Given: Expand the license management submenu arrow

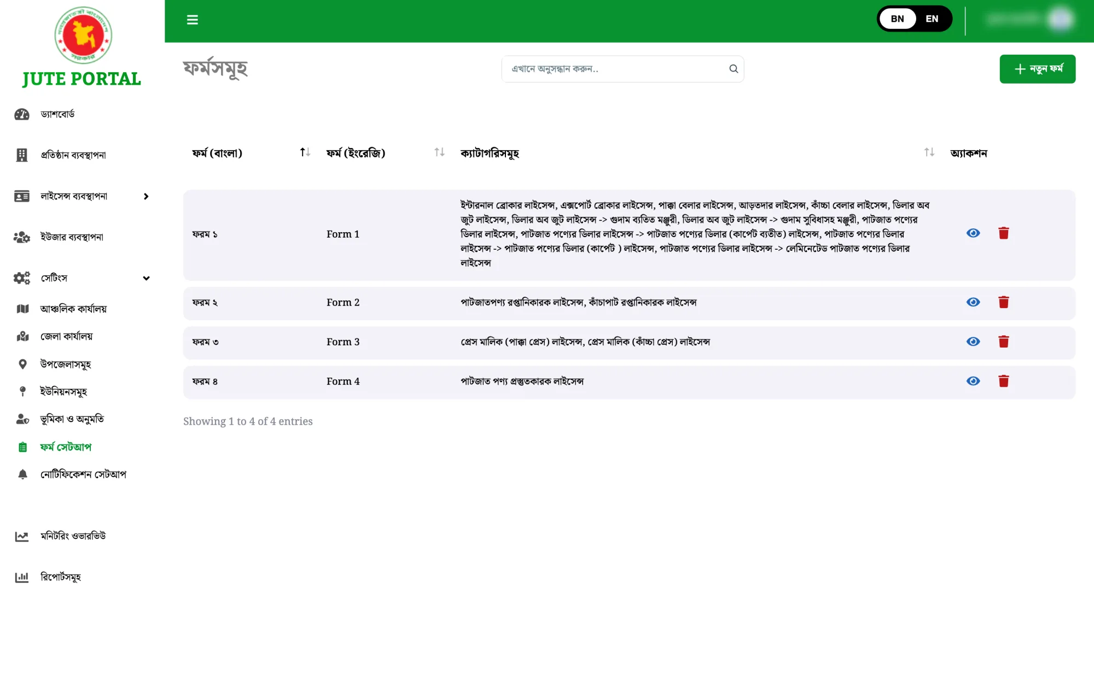Looking at the screenshot, I should (146, 196).
